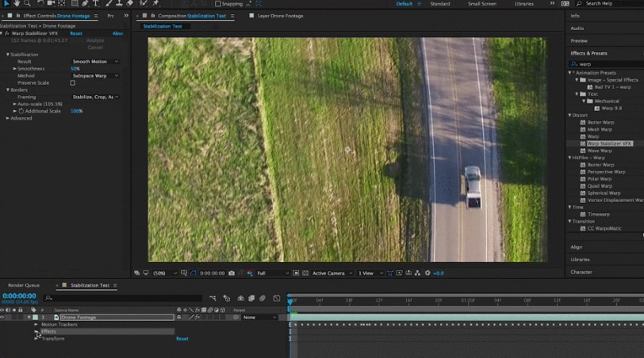Image resolution: width=644 pixels, height=358 pixels.
Task: Check the Preserve Scale checkbox
Action: (x=73, y=83)
